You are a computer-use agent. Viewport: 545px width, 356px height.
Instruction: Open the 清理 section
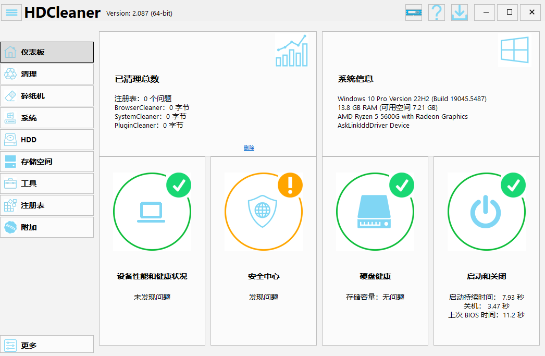pos(47,74)
